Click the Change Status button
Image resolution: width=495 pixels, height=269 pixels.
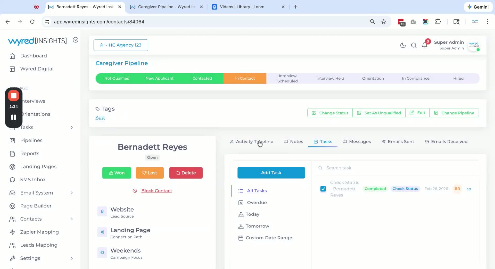[330, 113]
